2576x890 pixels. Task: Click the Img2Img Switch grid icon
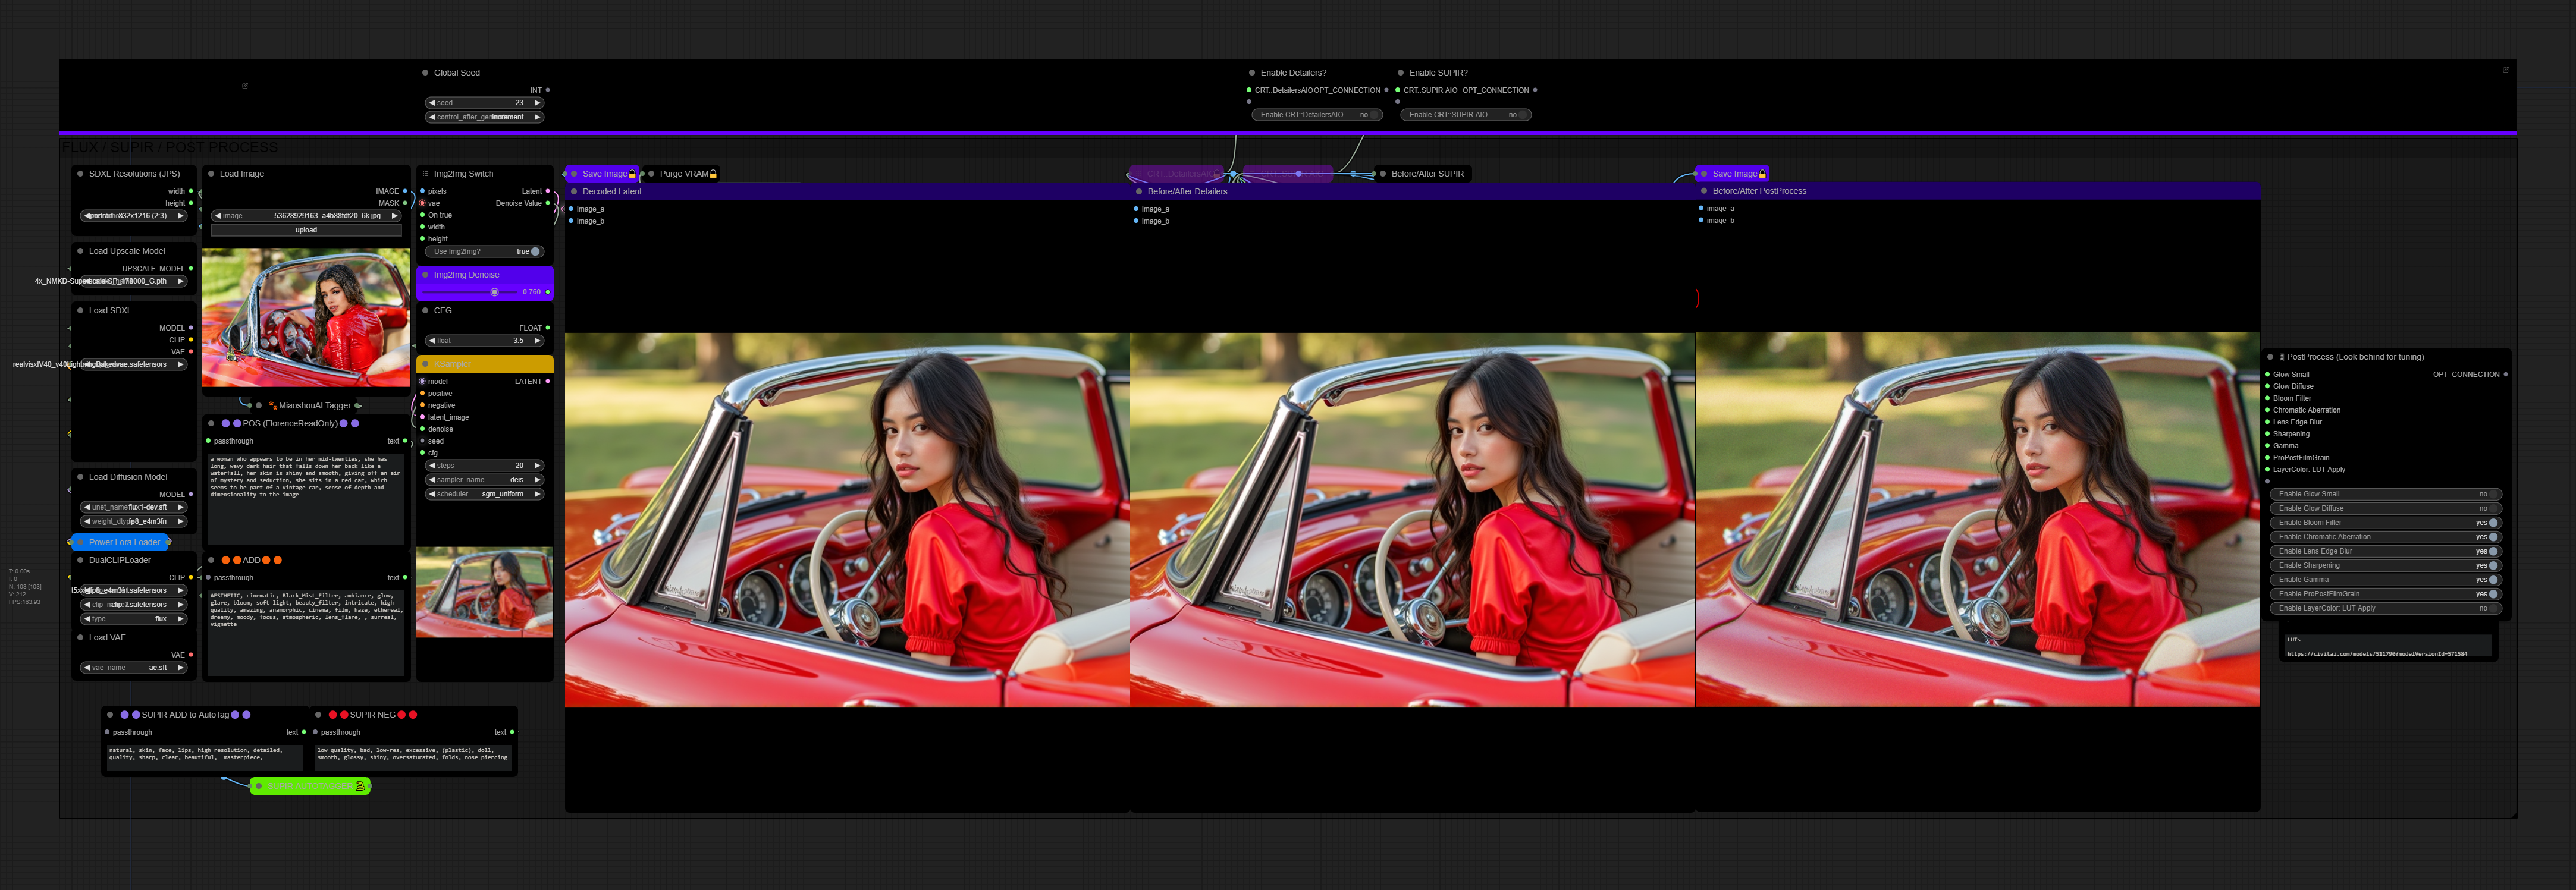pyautogui.click(x=425, y=174)
